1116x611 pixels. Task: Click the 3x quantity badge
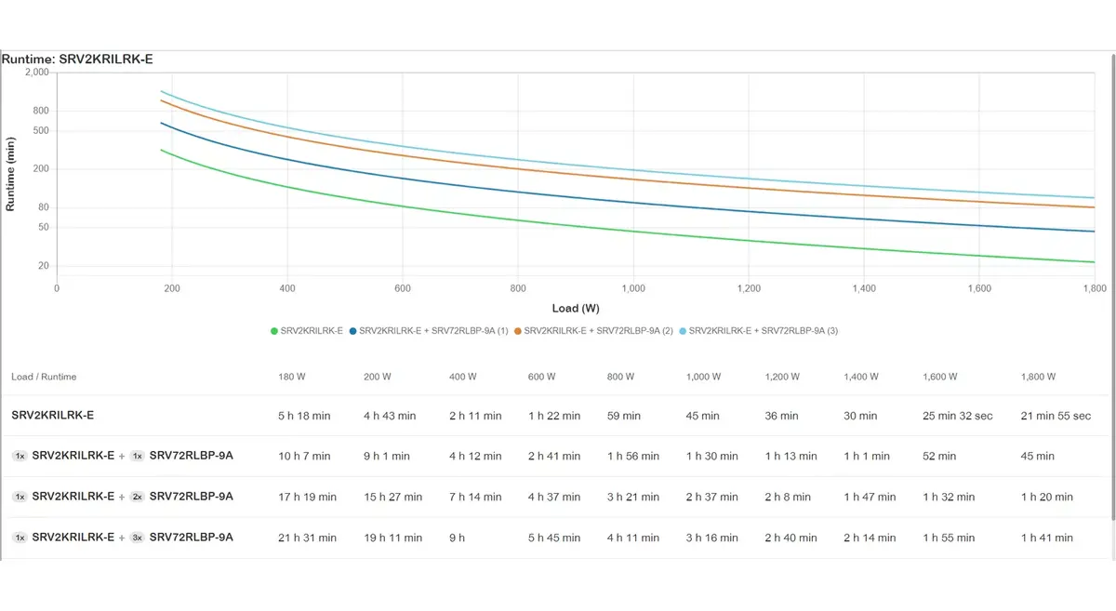tap(137, 538)
